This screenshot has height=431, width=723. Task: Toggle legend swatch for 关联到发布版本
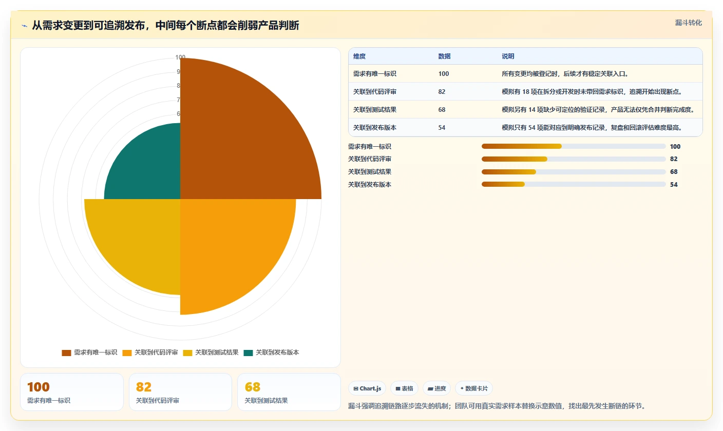point(248,352)
